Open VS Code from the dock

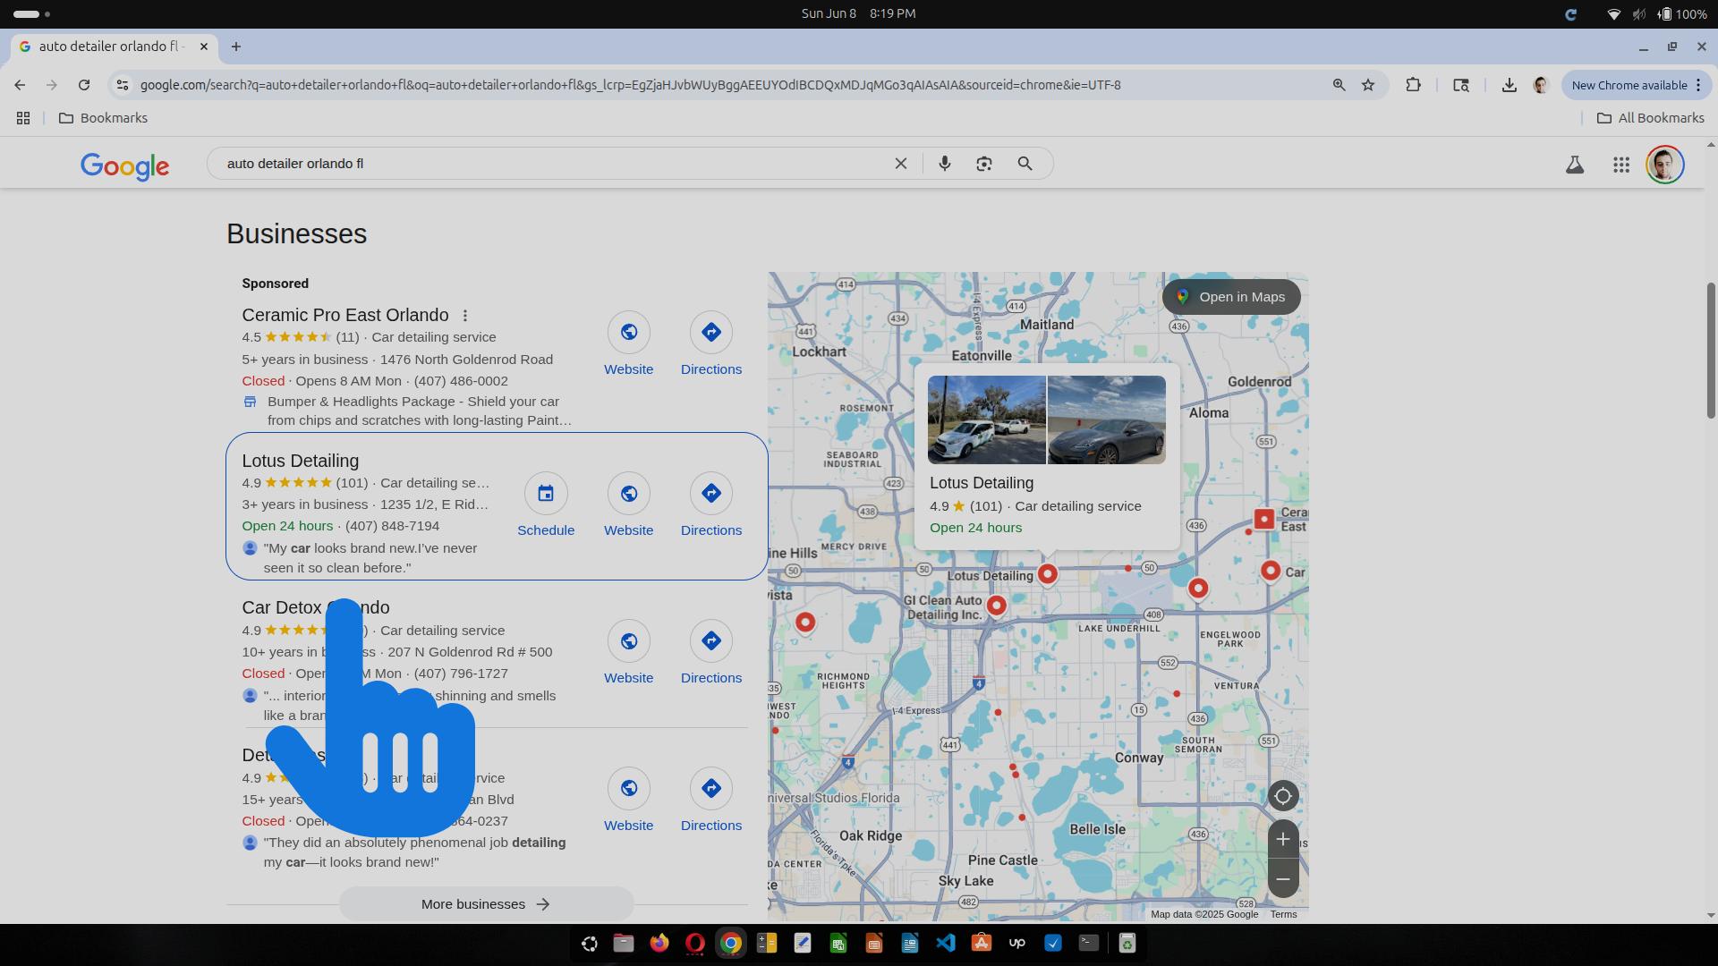tap(945, 943)
